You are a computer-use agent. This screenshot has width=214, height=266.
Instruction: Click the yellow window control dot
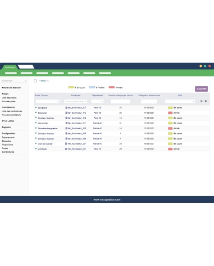click(x=201, y=66)
